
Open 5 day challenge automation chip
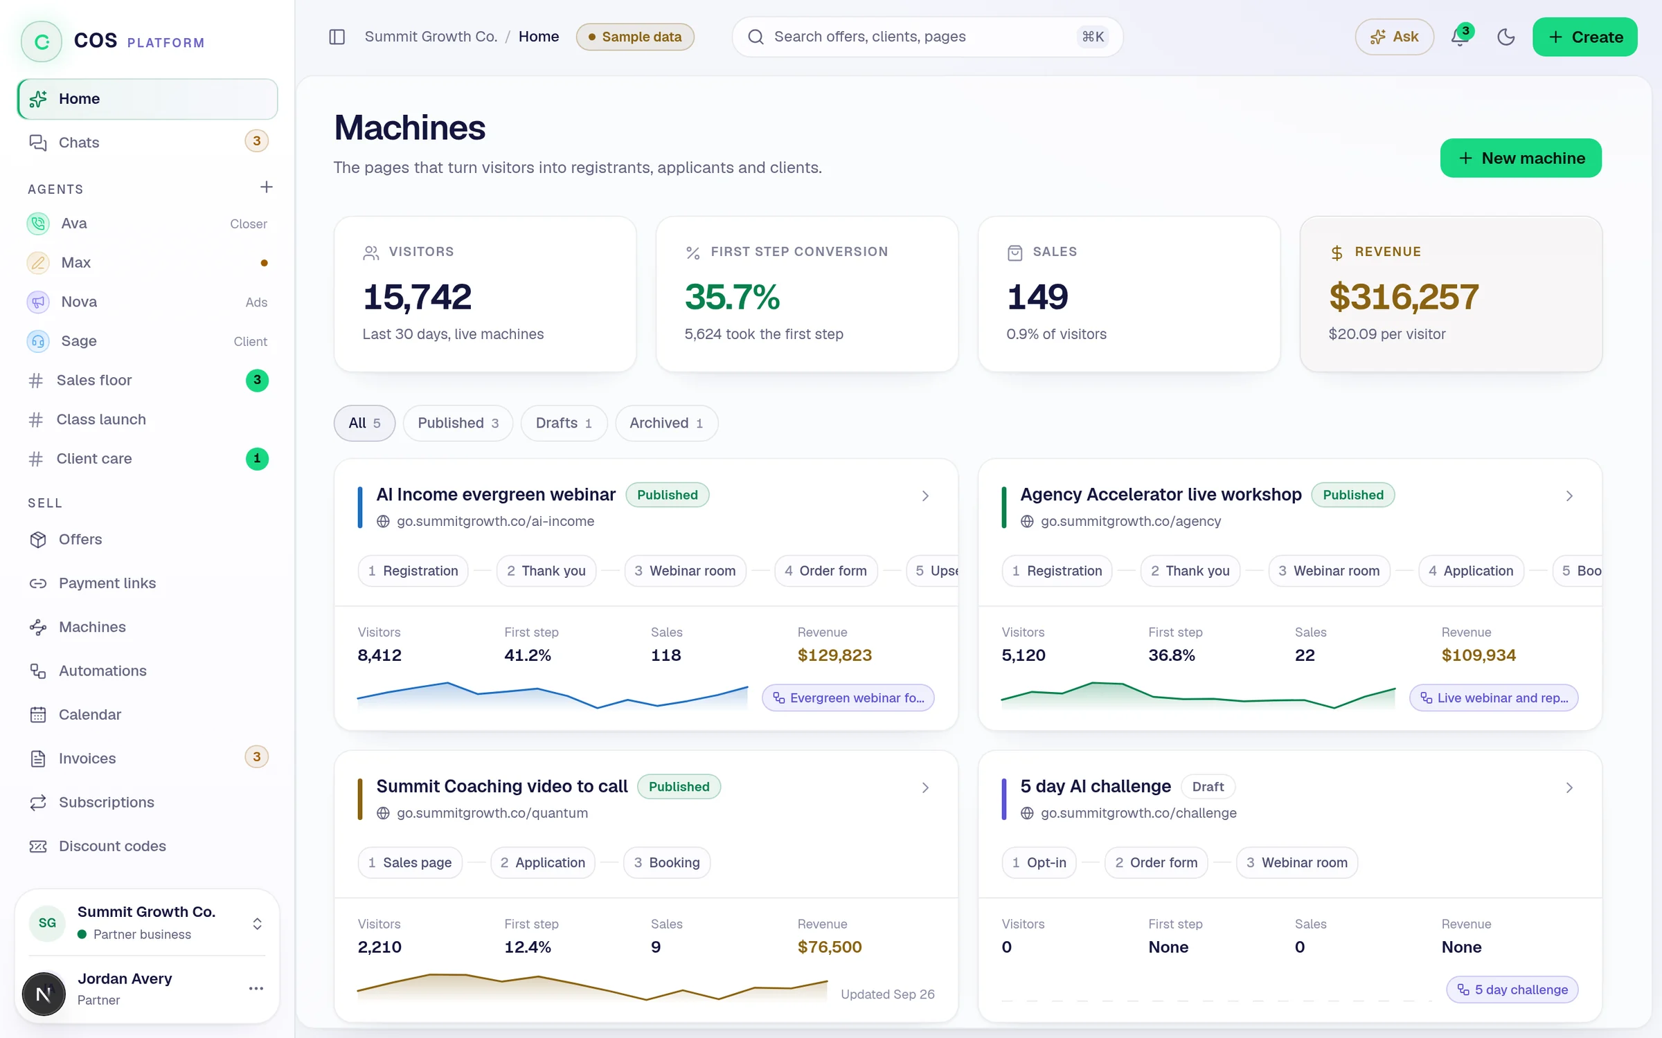(1512, 990)
